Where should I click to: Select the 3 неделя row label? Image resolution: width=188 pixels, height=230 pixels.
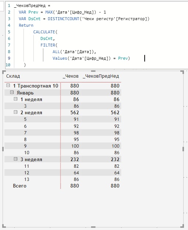coord(31,159)
